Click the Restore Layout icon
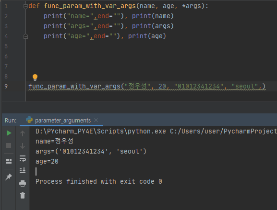Viewport: 277px width, 210px height. click(x=9, y=161)
